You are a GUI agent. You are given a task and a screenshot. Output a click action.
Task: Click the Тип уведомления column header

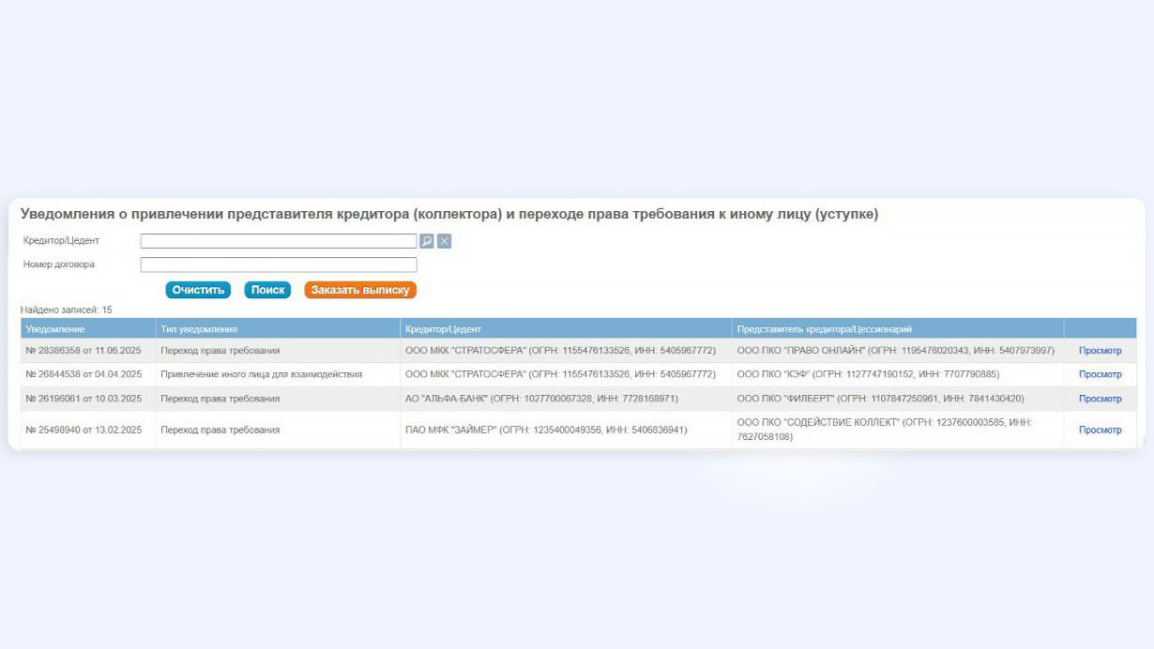(199, 329)
